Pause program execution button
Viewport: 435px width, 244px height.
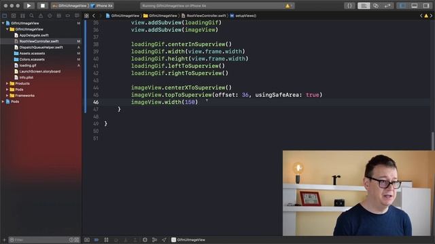point(106,240)
